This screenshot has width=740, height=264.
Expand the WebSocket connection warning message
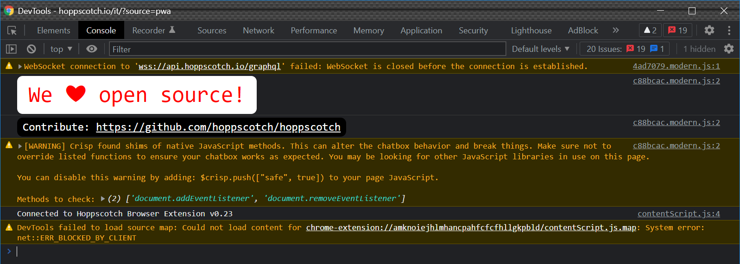click(20, 66)
